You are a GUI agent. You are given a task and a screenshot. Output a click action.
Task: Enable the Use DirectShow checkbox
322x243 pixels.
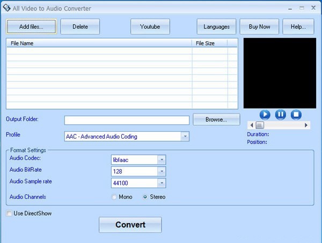pyautogui.click(x=9, y=213)
